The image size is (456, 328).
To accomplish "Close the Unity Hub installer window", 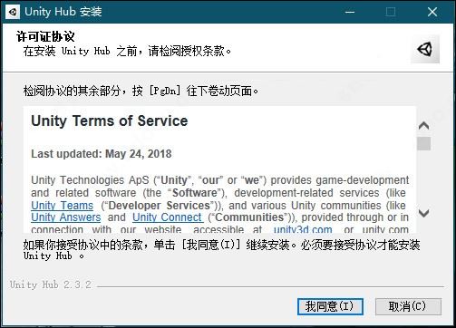I will coord(432,12).
